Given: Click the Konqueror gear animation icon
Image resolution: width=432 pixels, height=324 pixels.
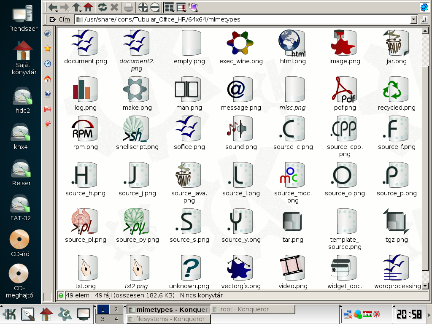Looking at the screenshot, I should point(424,7).
